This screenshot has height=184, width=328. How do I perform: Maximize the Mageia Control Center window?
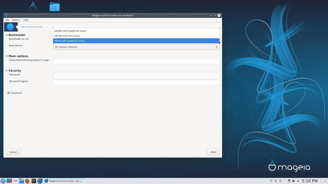(x=215, y=15)
